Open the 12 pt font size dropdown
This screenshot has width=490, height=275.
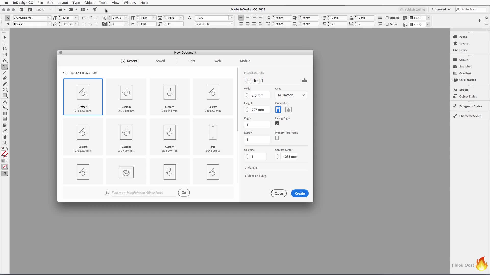coord(76,18)
